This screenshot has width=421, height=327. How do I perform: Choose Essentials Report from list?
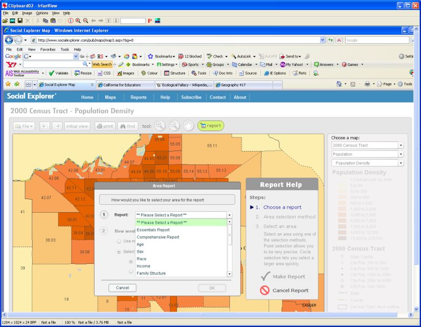pyautogui.click(x=181, y=230)
